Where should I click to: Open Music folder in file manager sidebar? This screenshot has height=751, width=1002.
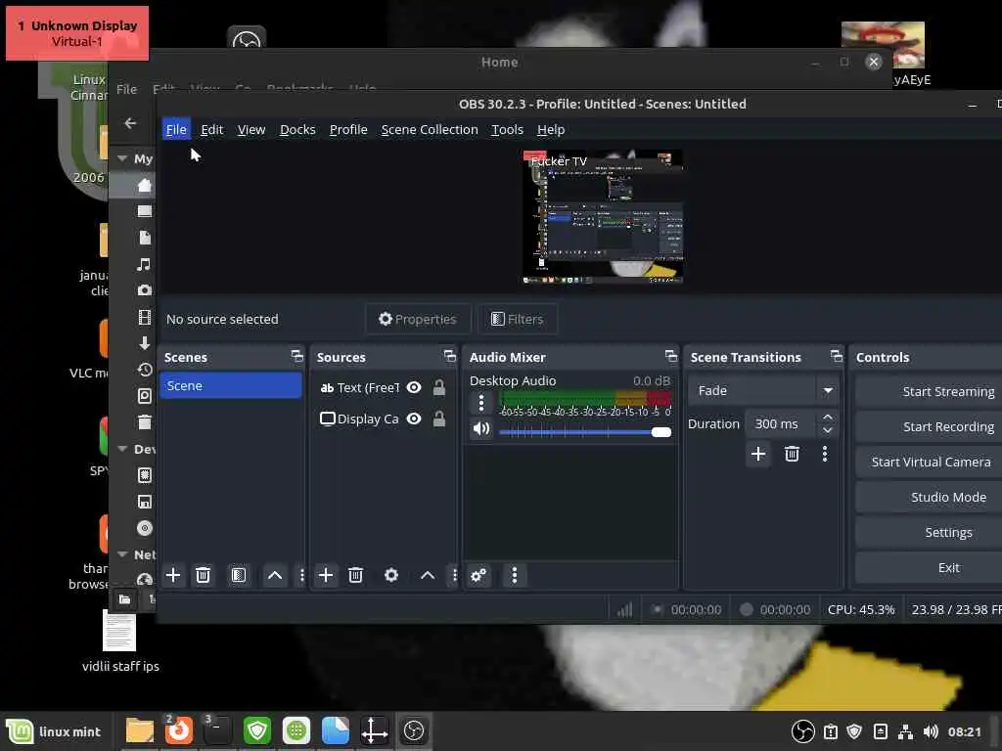(145, 264)
